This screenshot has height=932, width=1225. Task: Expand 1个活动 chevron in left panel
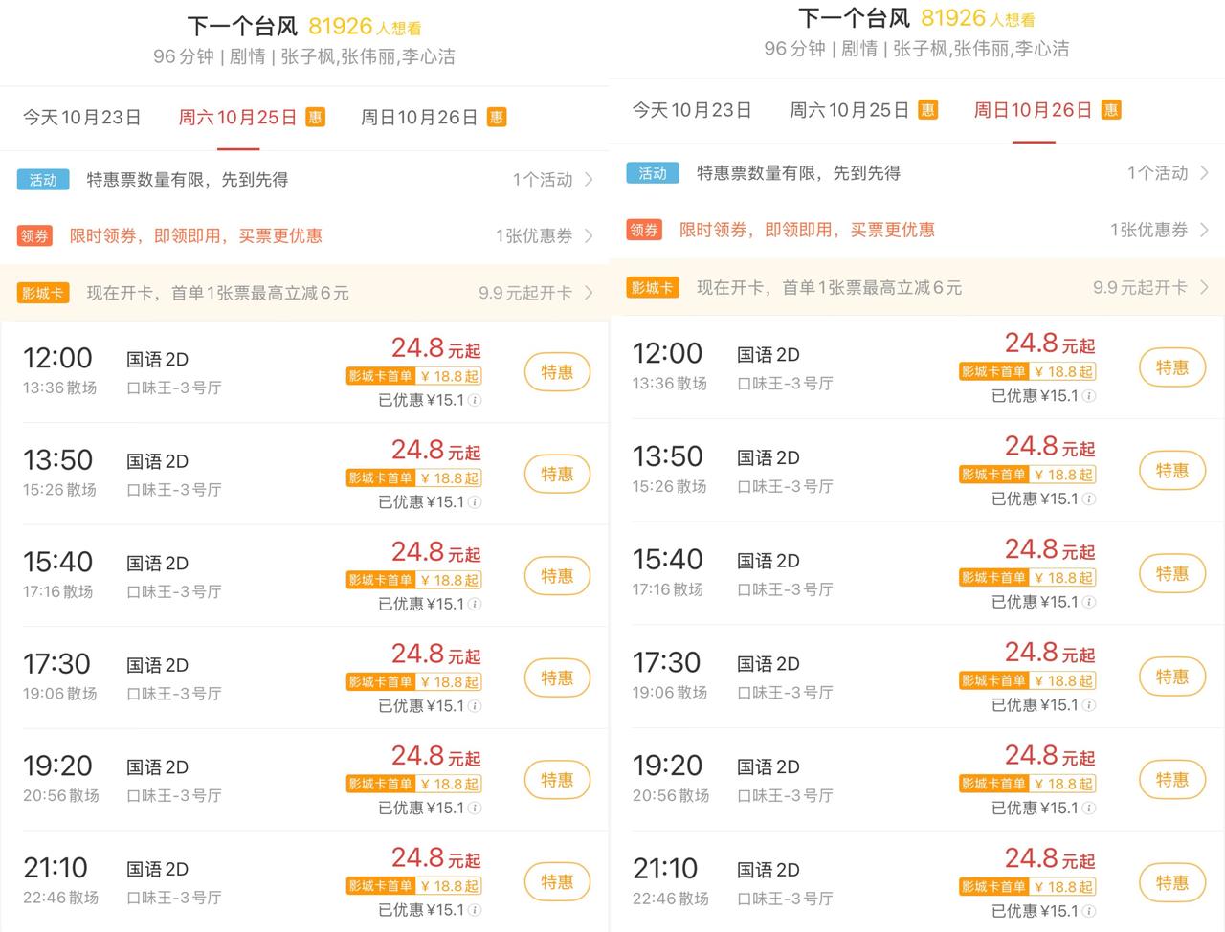tap(589, 180)
